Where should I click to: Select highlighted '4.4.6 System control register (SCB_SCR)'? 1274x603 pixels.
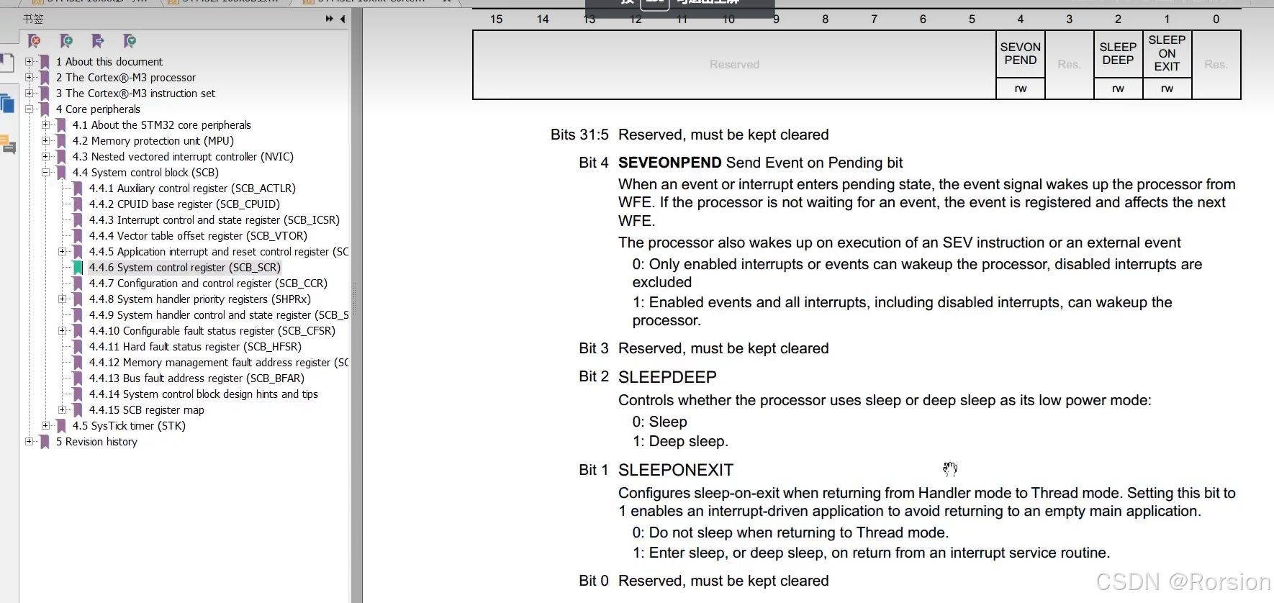coord(185,268)
